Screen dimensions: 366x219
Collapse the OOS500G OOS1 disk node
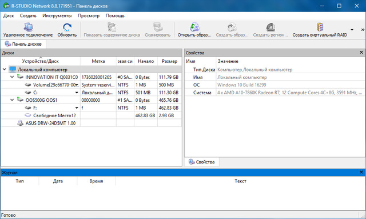[x=12, y=100]
